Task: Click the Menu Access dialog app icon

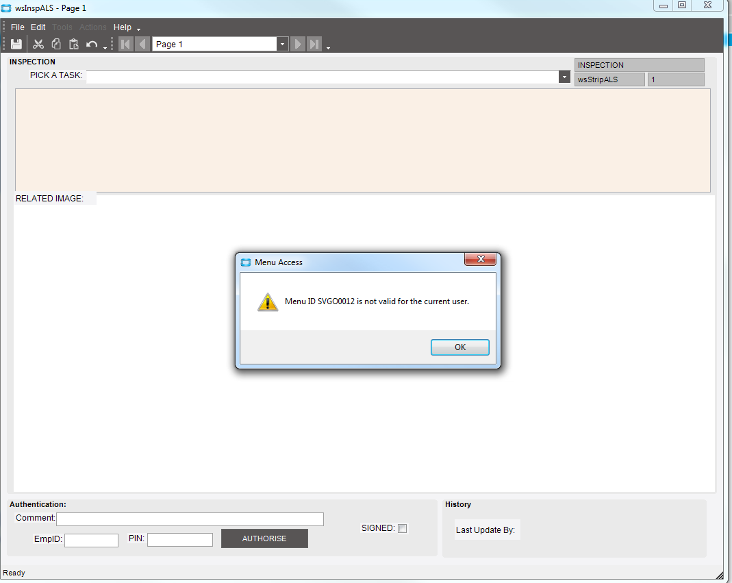Action: [246, 262]
